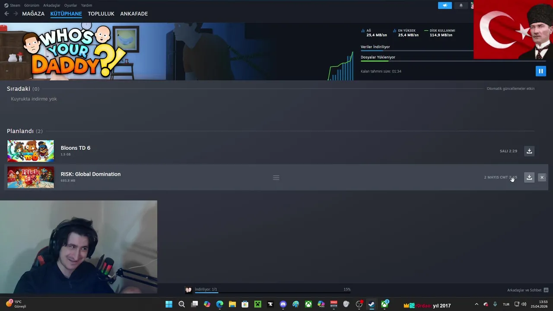Go back with the Steam back arrow
553x311 pixels.
[6, 14]
